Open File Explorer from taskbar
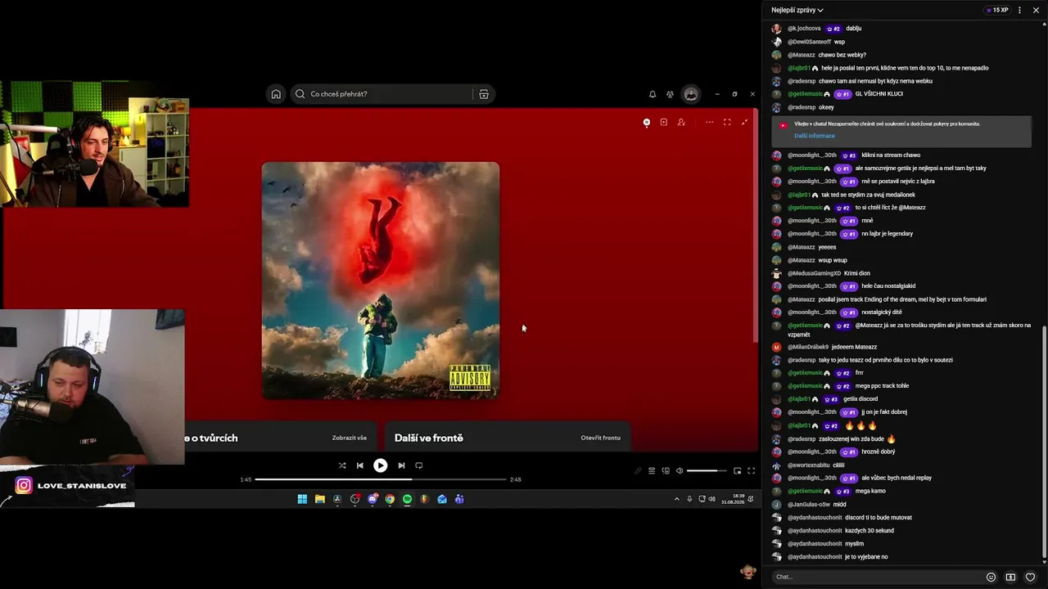 pyautogui.click(x=319, y=499)
